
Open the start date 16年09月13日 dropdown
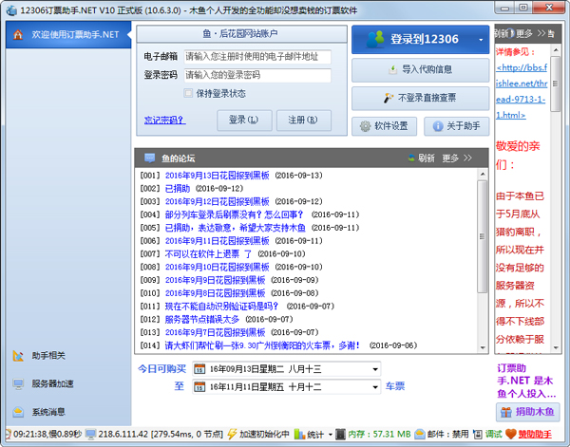tap(375, 369)
